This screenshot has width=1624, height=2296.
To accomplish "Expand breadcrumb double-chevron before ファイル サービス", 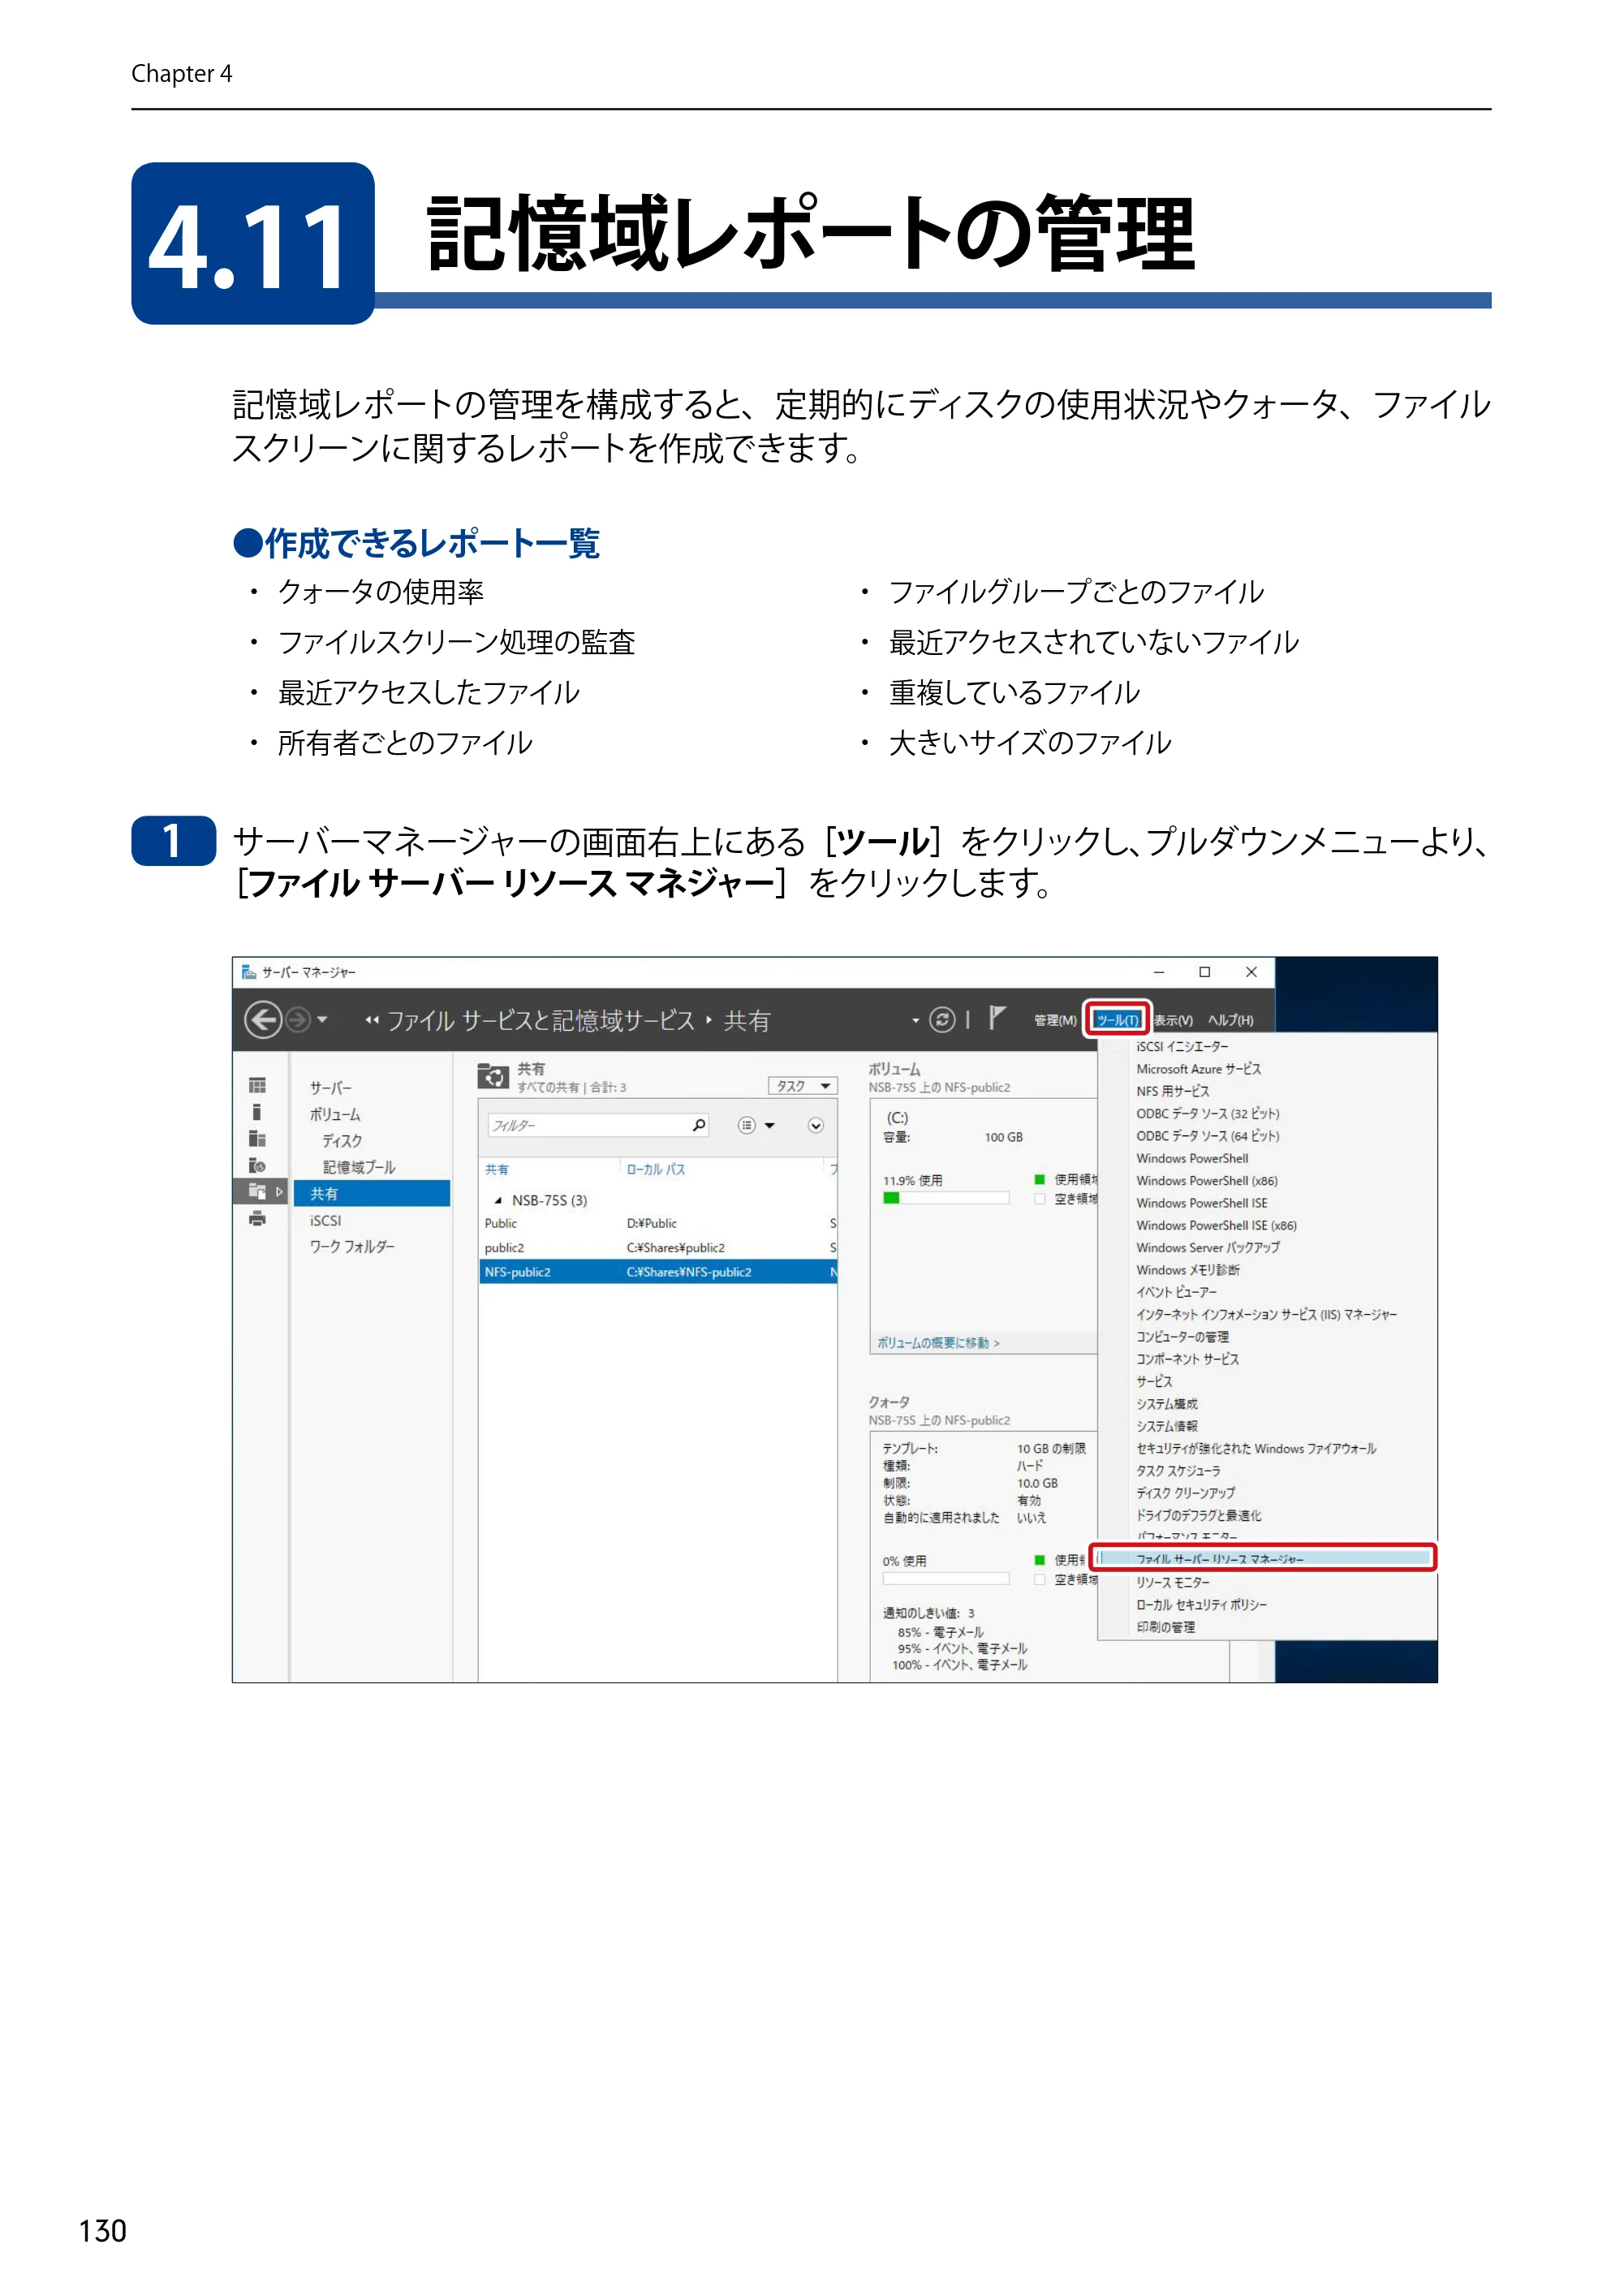I will (x=372, y=1020).
